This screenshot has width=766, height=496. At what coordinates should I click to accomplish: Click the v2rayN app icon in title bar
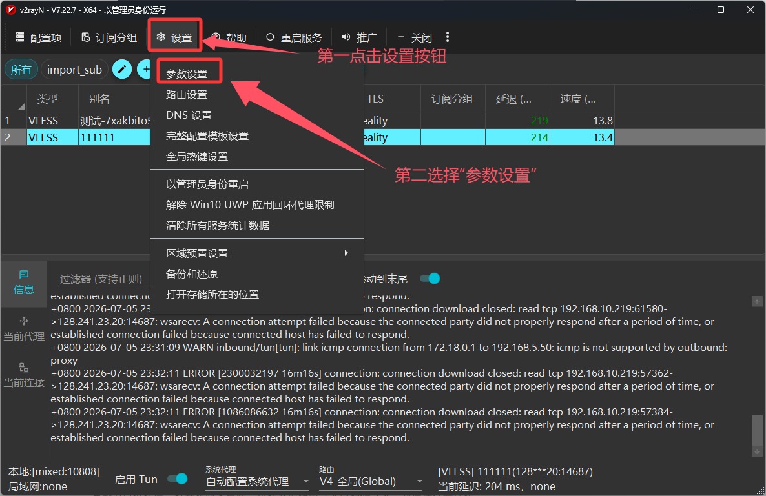[10, 10]
